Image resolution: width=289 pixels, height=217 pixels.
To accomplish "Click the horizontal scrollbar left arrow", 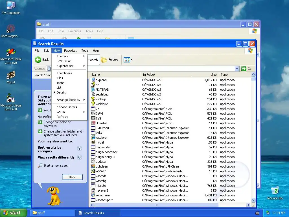I will (92, 205).
